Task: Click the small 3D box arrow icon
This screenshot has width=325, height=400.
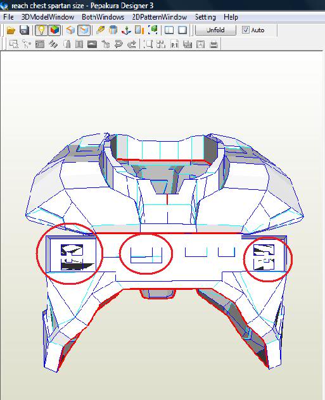Action: point(105,44)
